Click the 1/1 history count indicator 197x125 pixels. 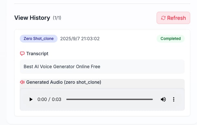point(57,18)
